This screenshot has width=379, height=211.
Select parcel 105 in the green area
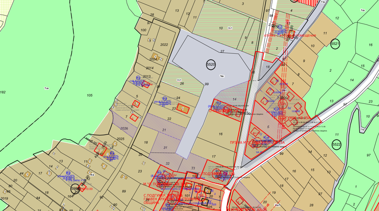(x=90, y=95)
